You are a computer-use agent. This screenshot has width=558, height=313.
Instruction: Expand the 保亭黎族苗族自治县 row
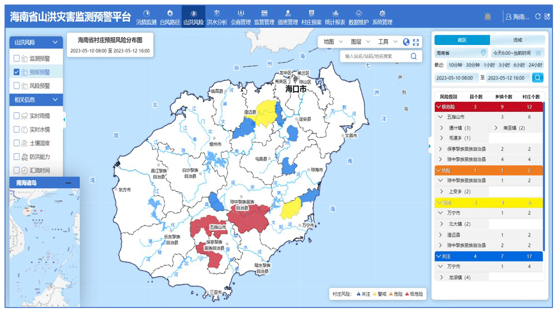point(441,149)
